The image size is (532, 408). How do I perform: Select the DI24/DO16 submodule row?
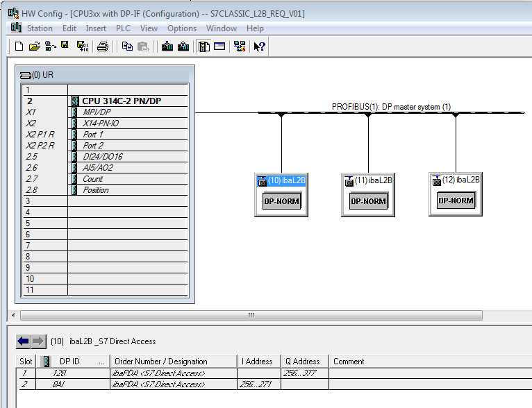[x=102, y=157]
